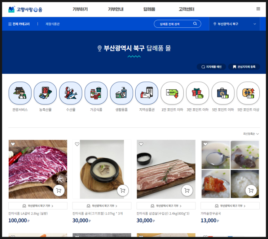Choose the 수산물 lobster and fish icon
The width and height of the screenshot is (268, 239).
tap(71, 93)
